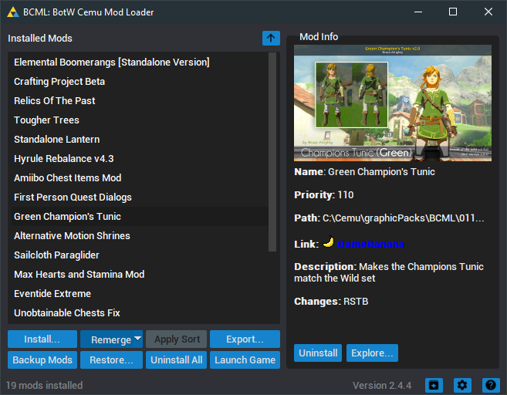Click the installed mods list scrollbar
The height and width of the screenshot is (395, 507).
272,152
